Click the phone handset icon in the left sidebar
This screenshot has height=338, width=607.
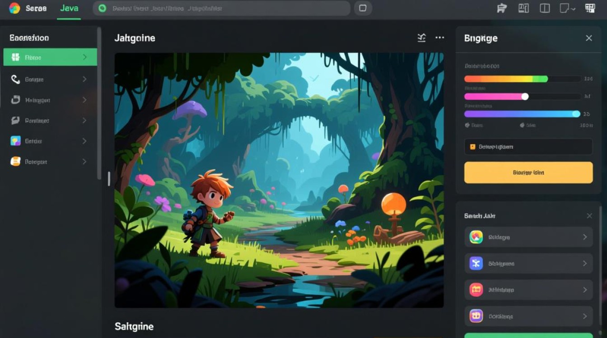[15, 79]
